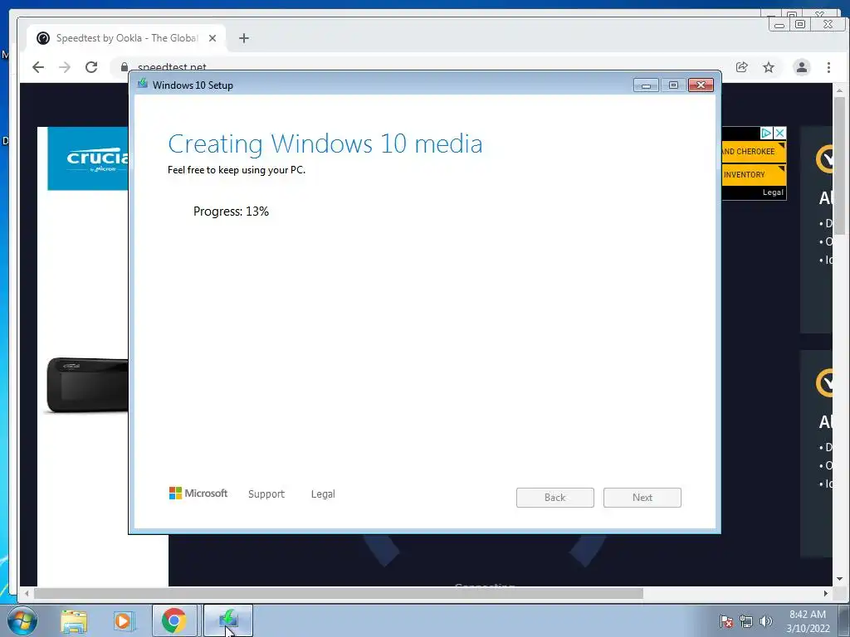Open the Support link in Setup dialog
The width and height of the screenshot is (850, 637).
pos(266,494)
